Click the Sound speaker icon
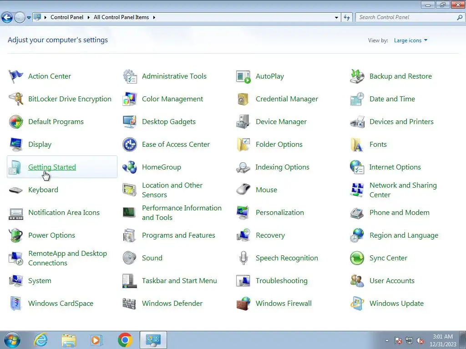Image resolution: width=466 pixels, height=349 pixels. [130, 258]
